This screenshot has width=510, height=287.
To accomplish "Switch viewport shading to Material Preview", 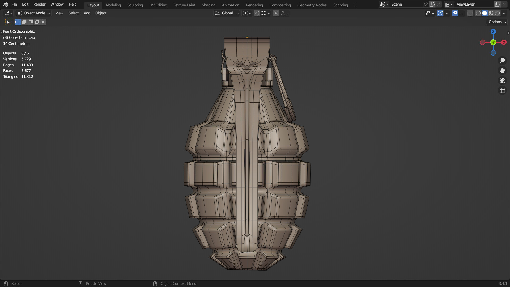I will (491, 13).
